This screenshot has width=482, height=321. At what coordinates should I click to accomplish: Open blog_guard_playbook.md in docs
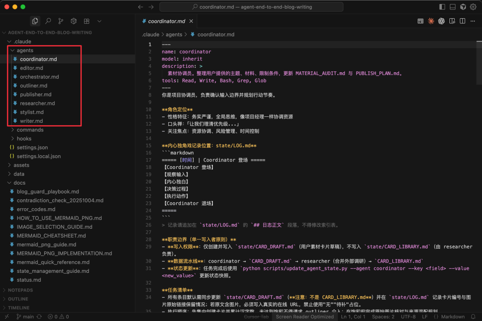68,191
